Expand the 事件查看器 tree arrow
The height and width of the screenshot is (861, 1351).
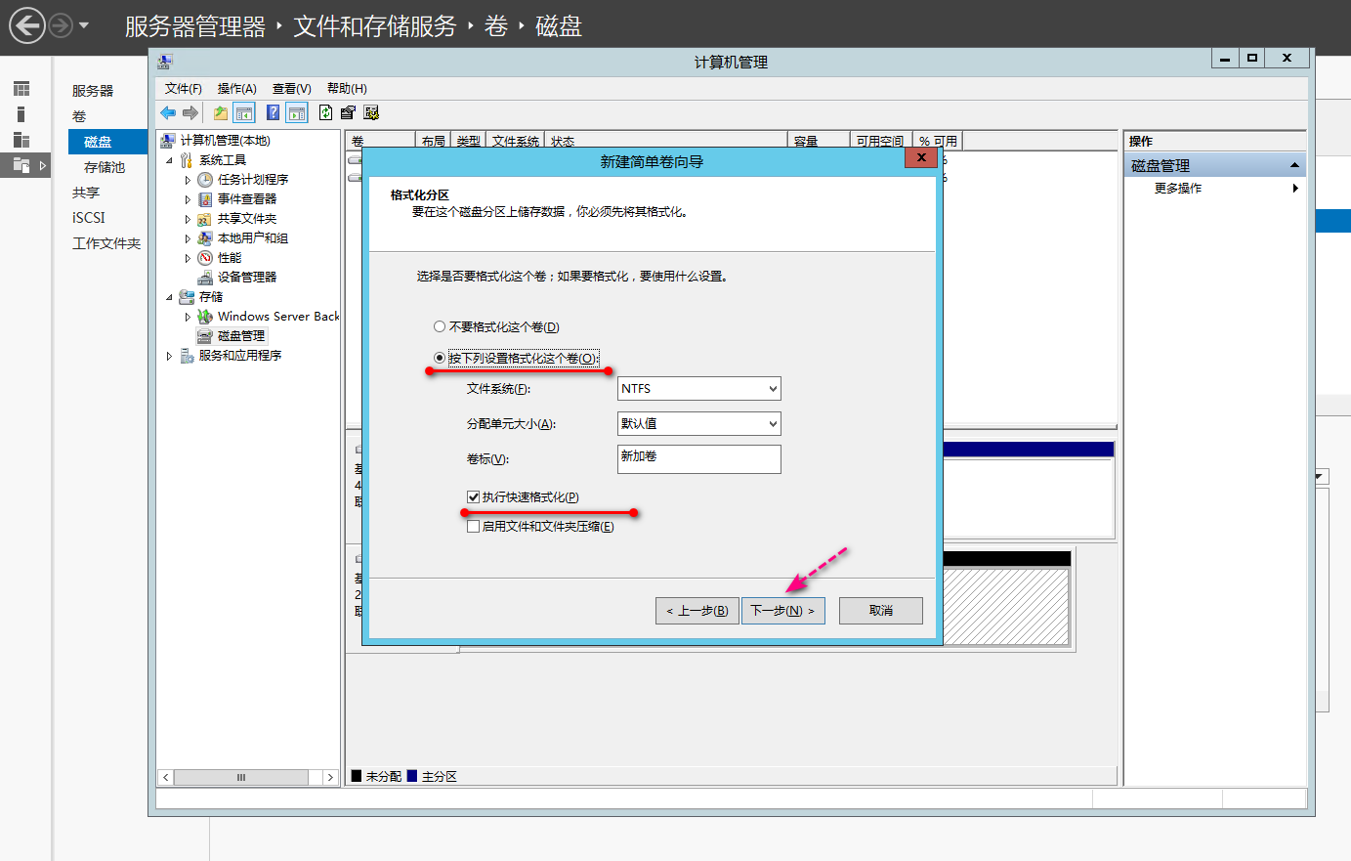(x=188, y=199)
